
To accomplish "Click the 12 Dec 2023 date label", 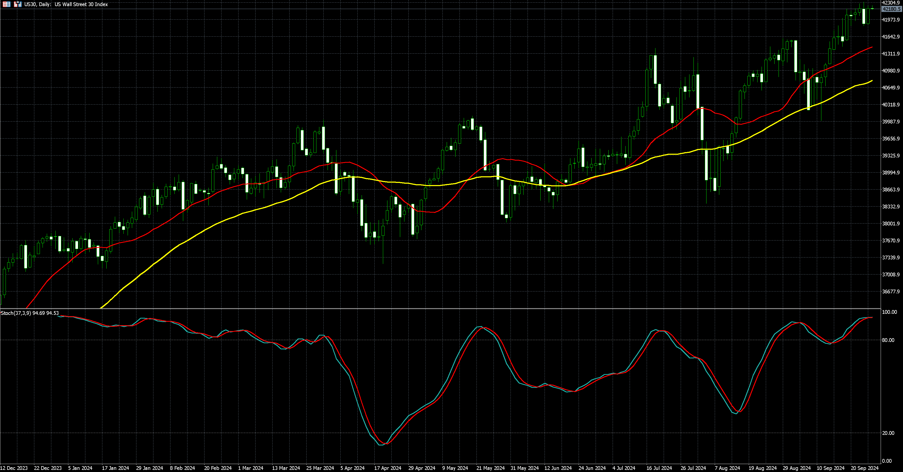I will 14,468.
